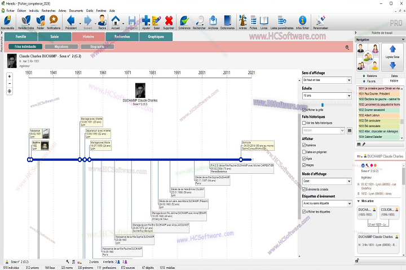
Task: Open the Sens d'affichage dropdown
Action: click(x=326, y=80)
